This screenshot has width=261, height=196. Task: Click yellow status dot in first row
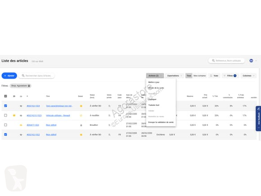[x=81, y=106]
